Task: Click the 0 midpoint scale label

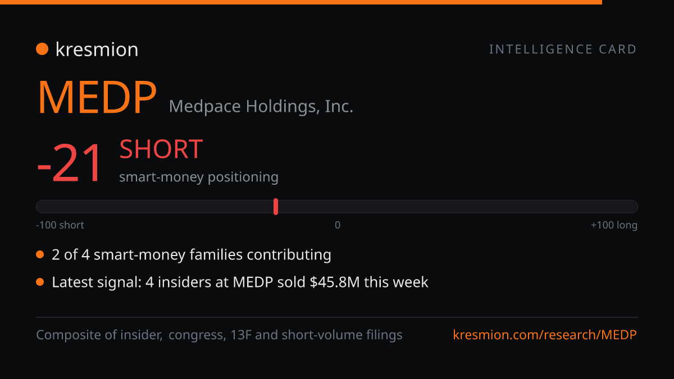Action: click(338, 225)
